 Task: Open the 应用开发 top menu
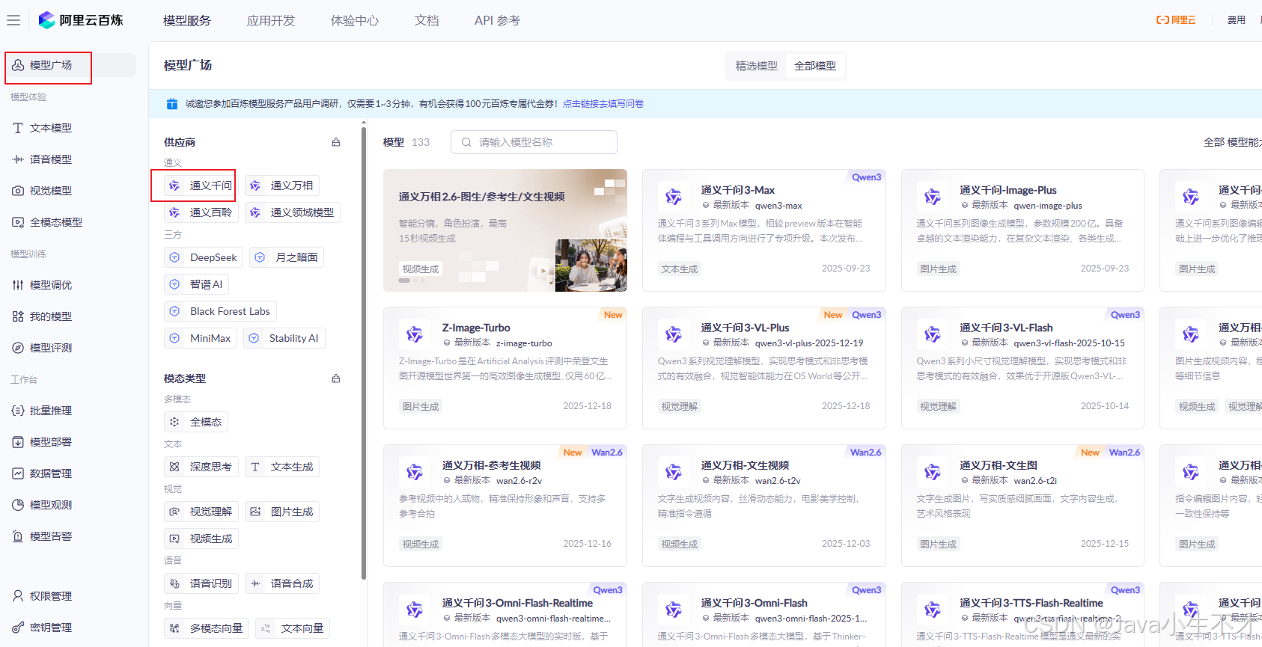271,20
